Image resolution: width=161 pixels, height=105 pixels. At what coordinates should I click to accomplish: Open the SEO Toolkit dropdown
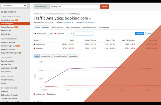[x=14, y=6]
